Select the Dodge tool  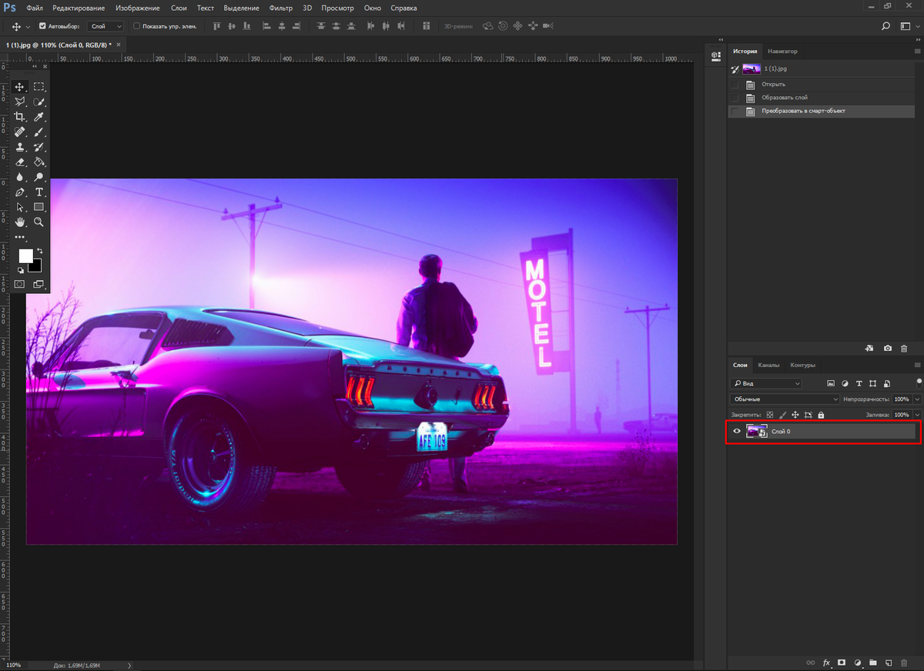[38, 177]
